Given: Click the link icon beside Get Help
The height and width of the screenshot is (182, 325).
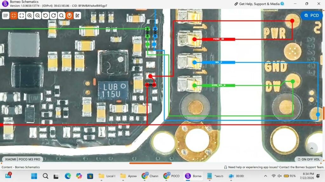Looking at the screenshot, I should point(236,4).
